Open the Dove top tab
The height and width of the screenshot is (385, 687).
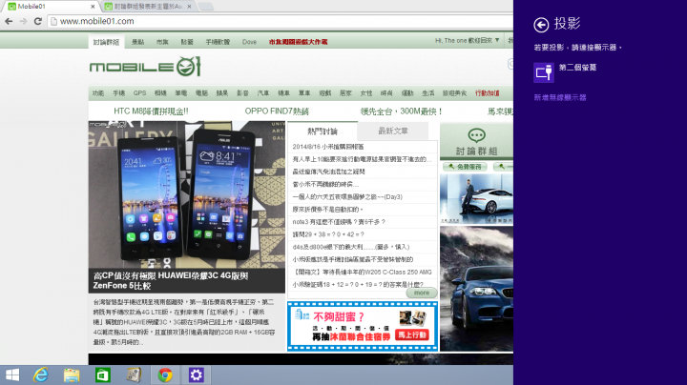click(249, 42)
